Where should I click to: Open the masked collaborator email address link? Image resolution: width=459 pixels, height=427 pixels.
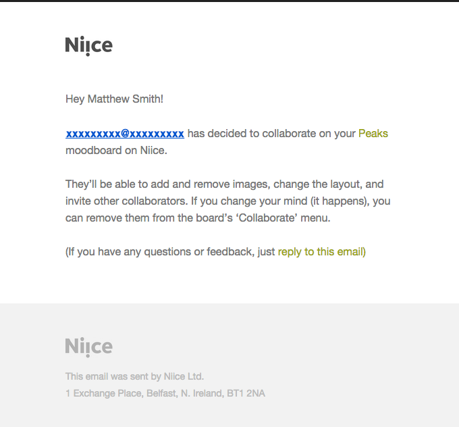(x=125, y=134)
